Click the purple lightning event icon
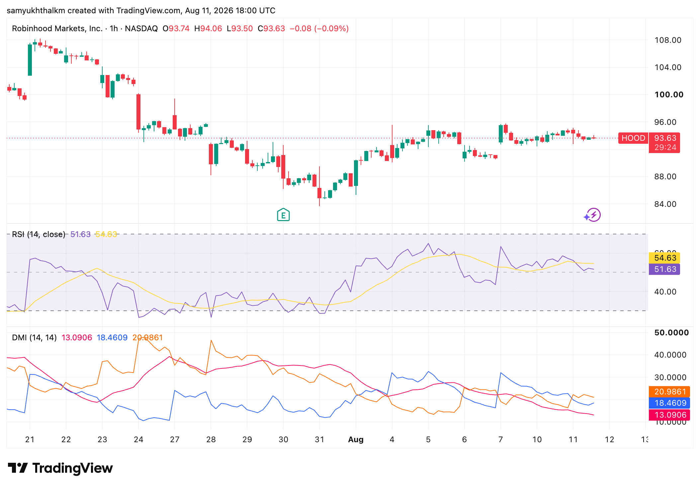This screenshot has height=488, width=700. coord(593,215)
